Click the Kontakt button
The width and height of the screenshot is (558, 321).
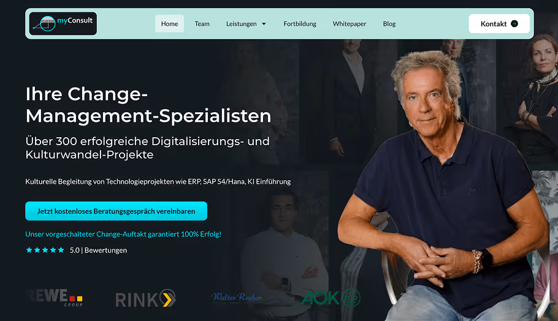499,24
